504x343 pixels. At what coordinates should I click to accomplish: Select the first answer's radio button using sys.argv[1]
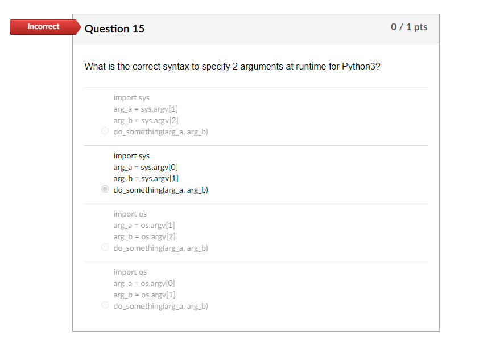(105, 130)
